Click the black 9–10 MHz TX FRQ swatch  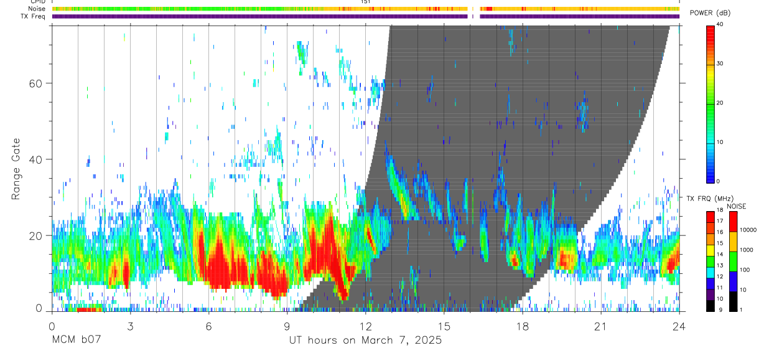[x=710, y=306]
